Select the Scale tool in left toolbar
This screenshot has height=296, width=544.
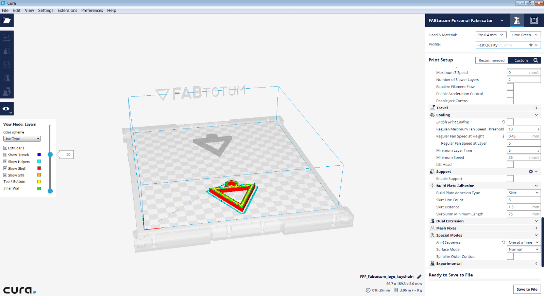pyautogui.click(x=7, y=51)
